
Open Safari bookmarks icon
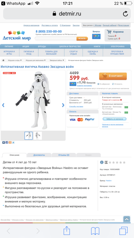point(95,231)
